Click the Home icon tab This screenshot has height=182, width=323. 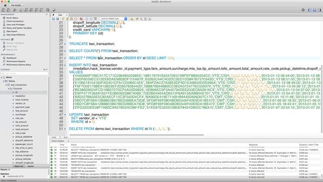6,5
